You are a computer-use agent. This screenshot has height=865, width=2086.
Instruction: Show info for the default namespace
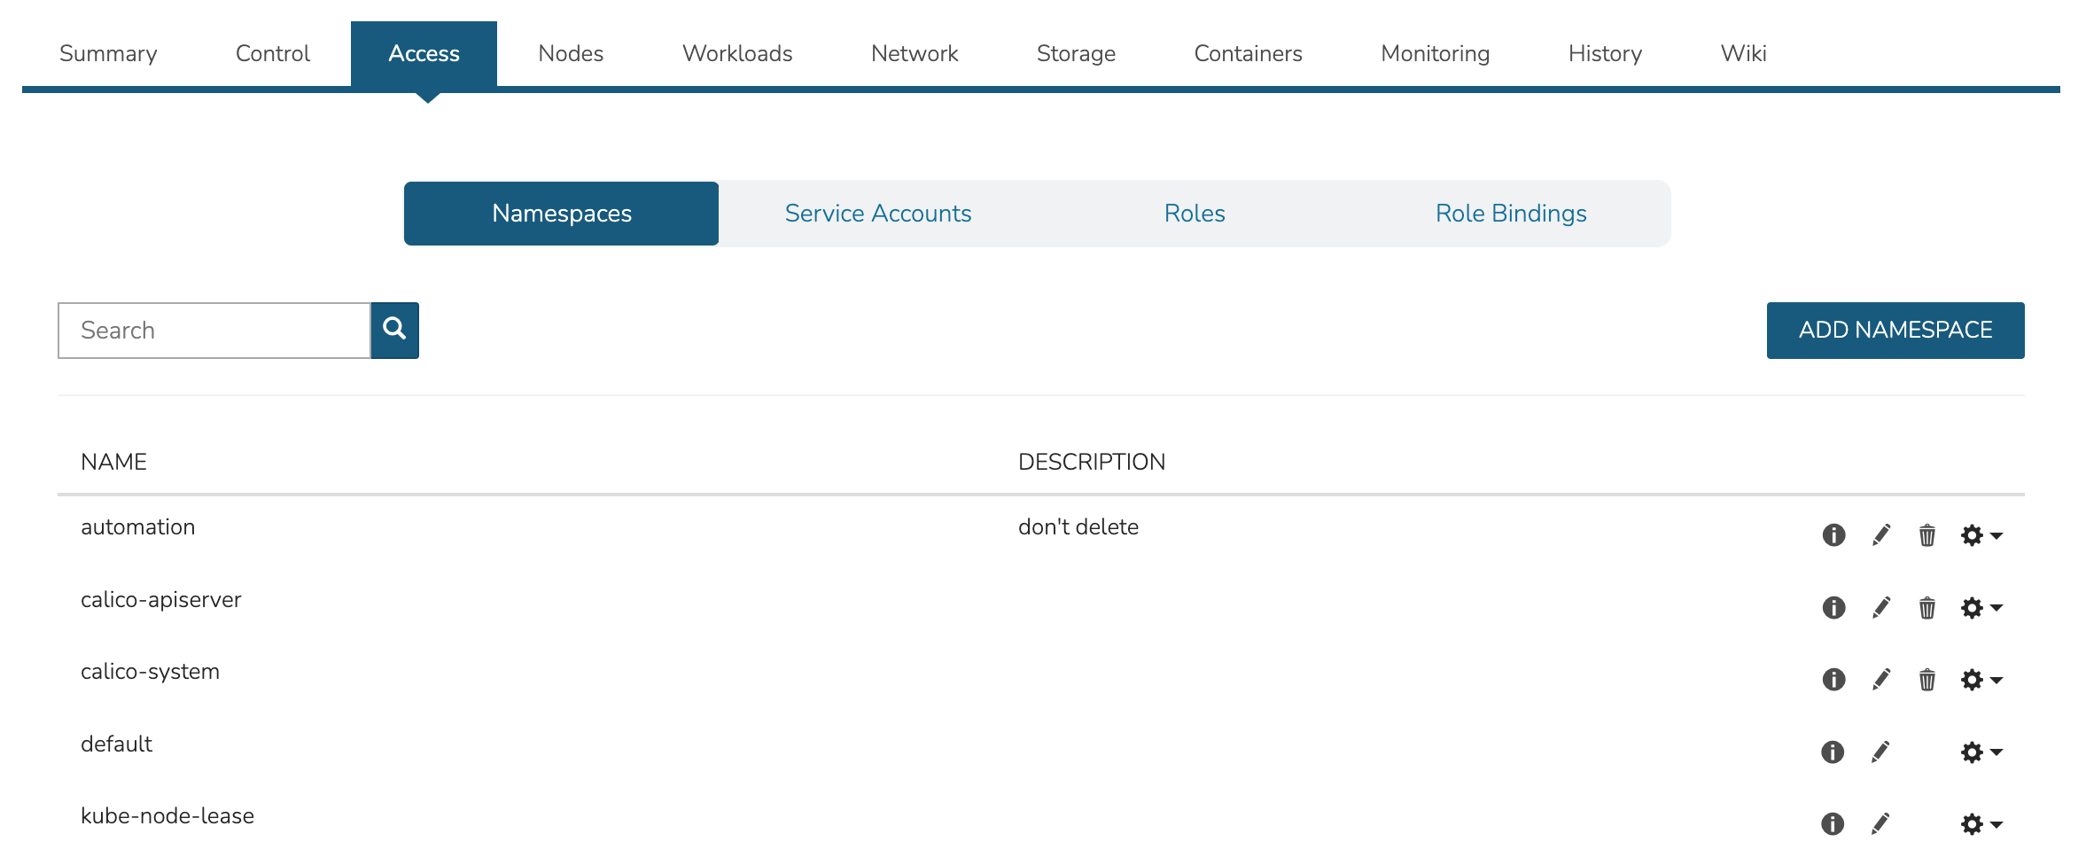click(1833, 752)
